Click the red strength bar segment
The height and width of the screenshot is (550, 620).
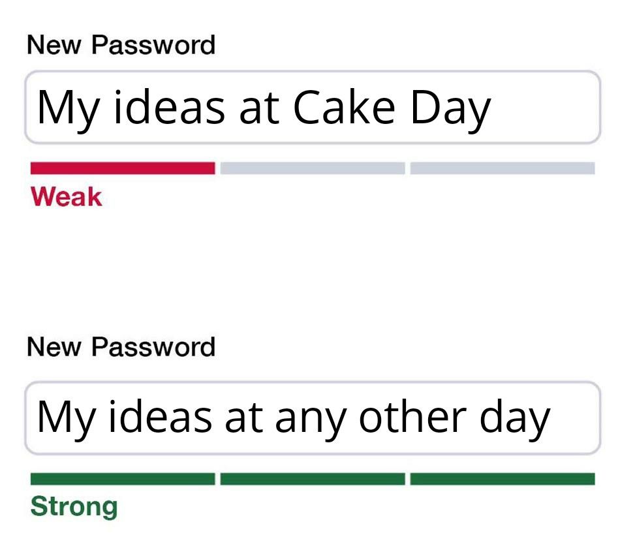click(123, 168)
